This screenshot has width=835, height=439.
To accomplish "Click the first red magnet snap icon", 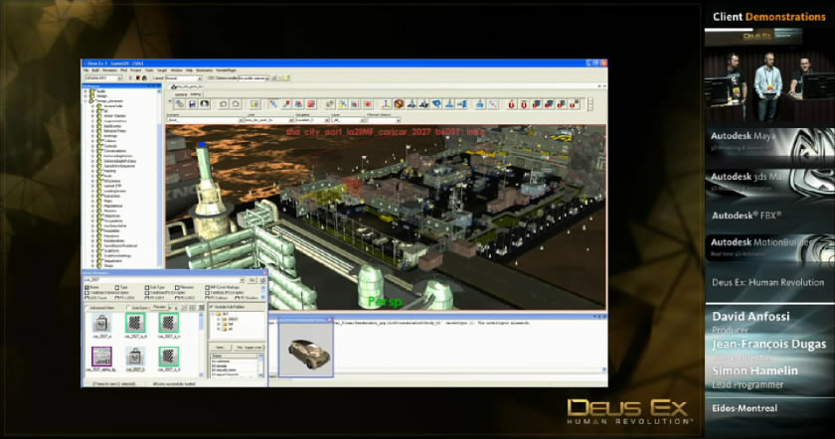I will [513, 103].
